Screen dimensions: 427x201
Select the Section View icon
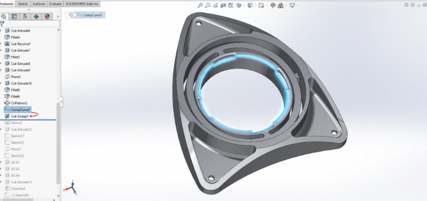pos(223,5)
